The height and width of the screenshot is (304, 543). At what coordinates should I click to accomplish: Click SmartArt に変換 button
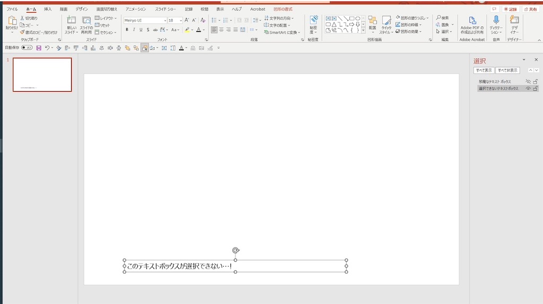tap(282, 32)
